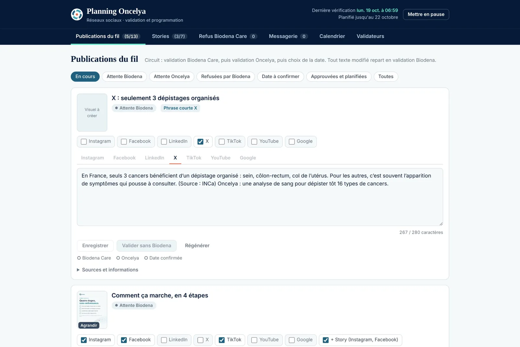Click Attente Biodena badge on 4 étapes post

pyautogui.click(x=134, y=305)
